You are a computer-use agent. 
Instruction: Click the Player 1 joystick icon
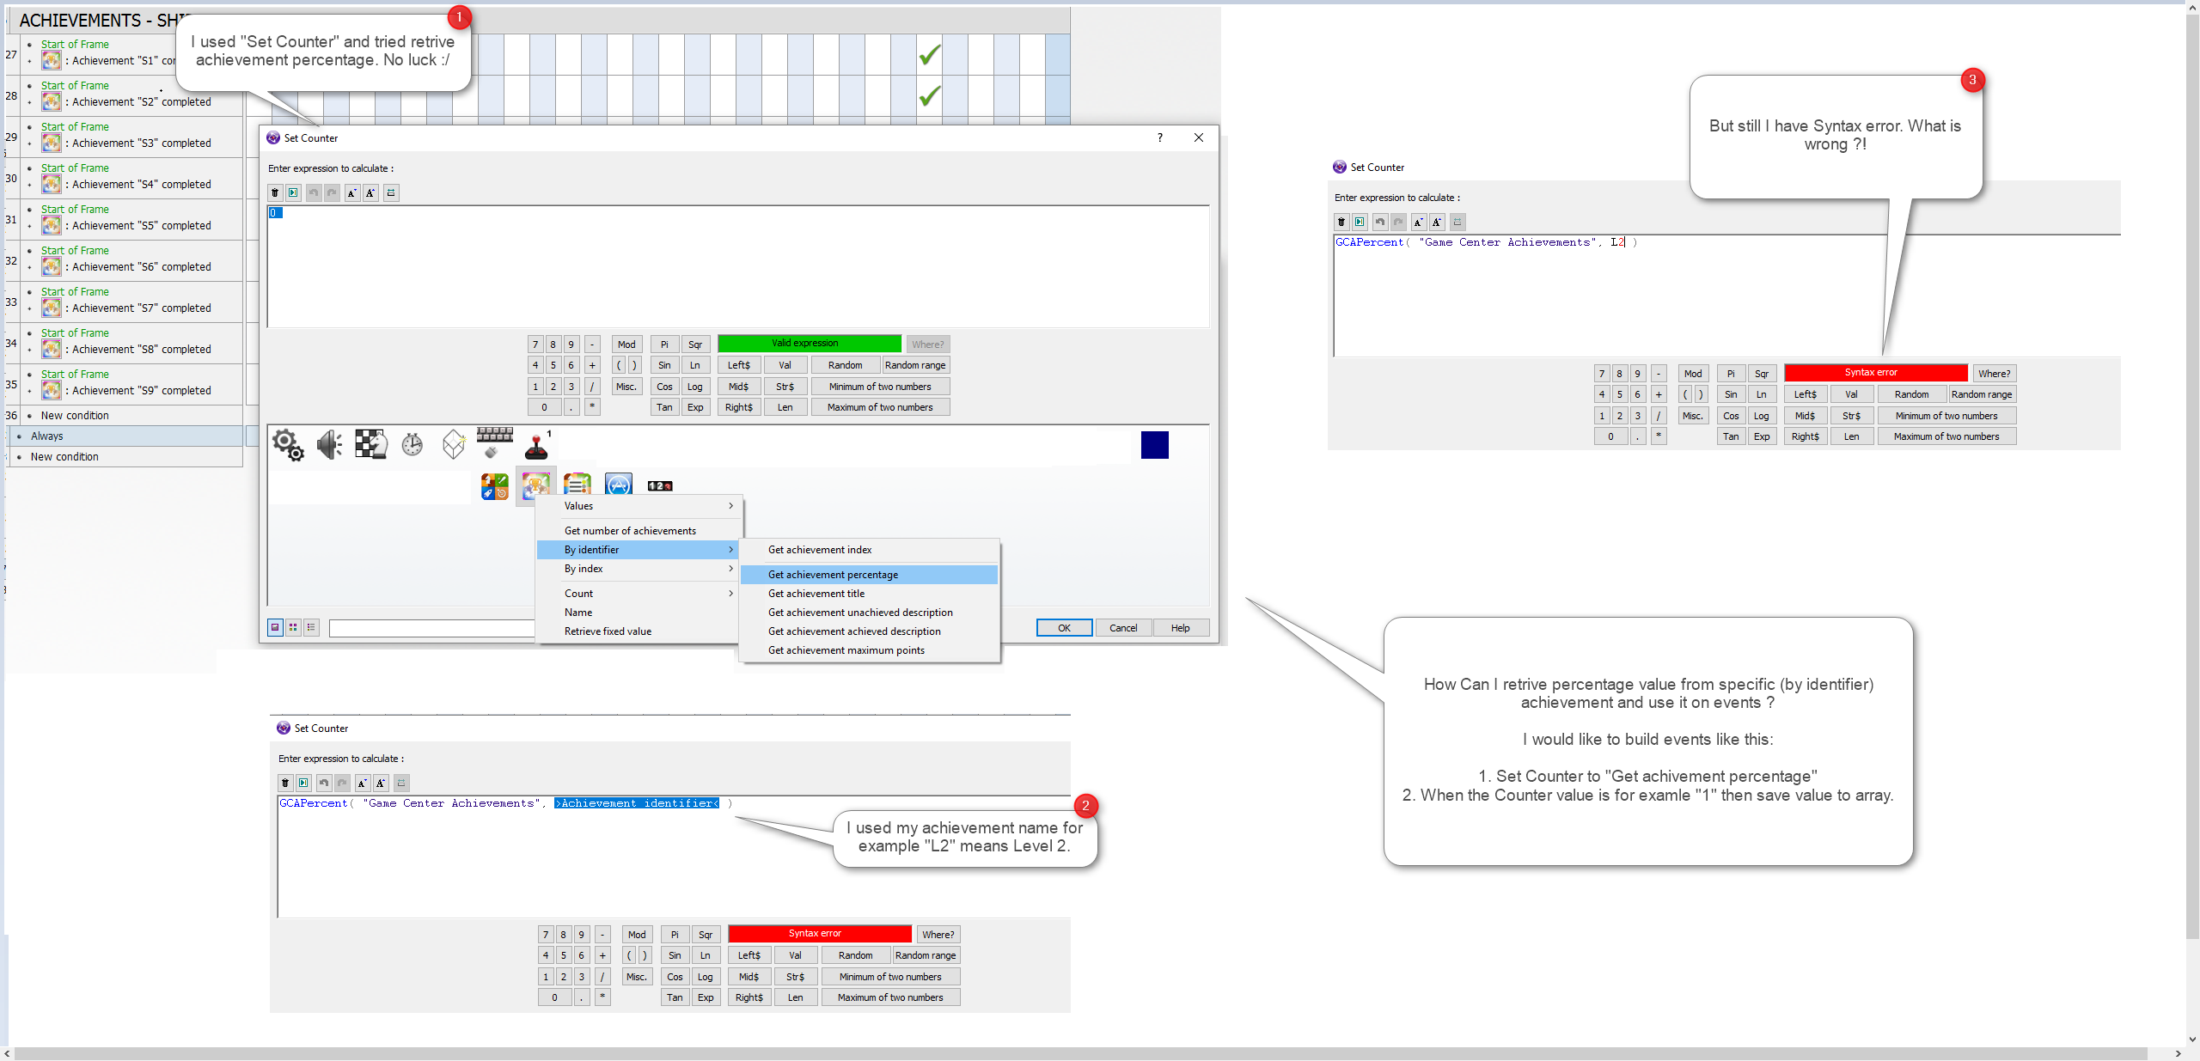tap(536, 445)
